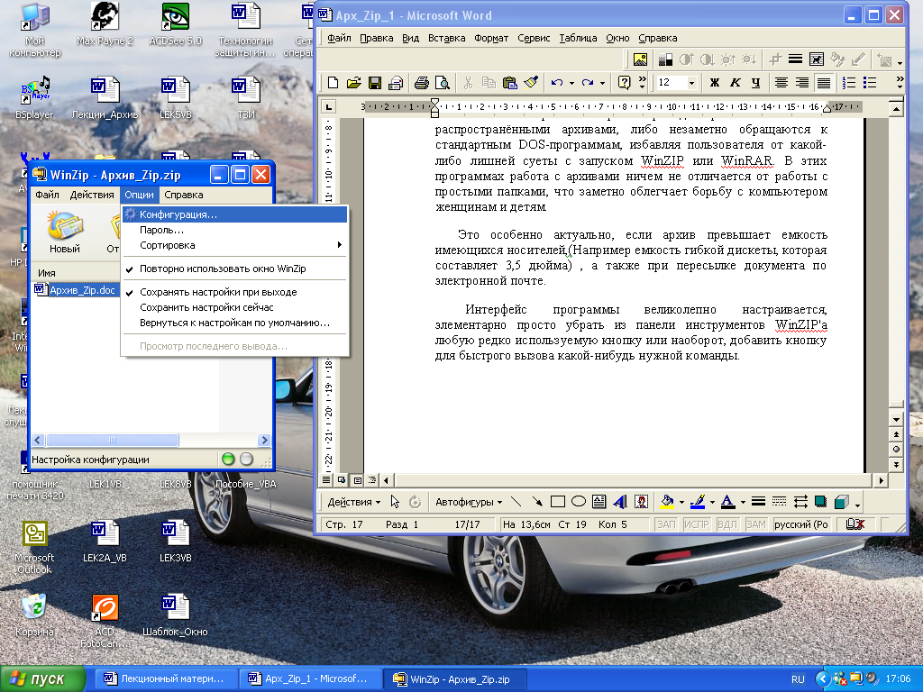Viewport: 923px width, 692px height.
Task: Toggle Bold (Ж) formatting in Word
Action: tap(714, 83)
